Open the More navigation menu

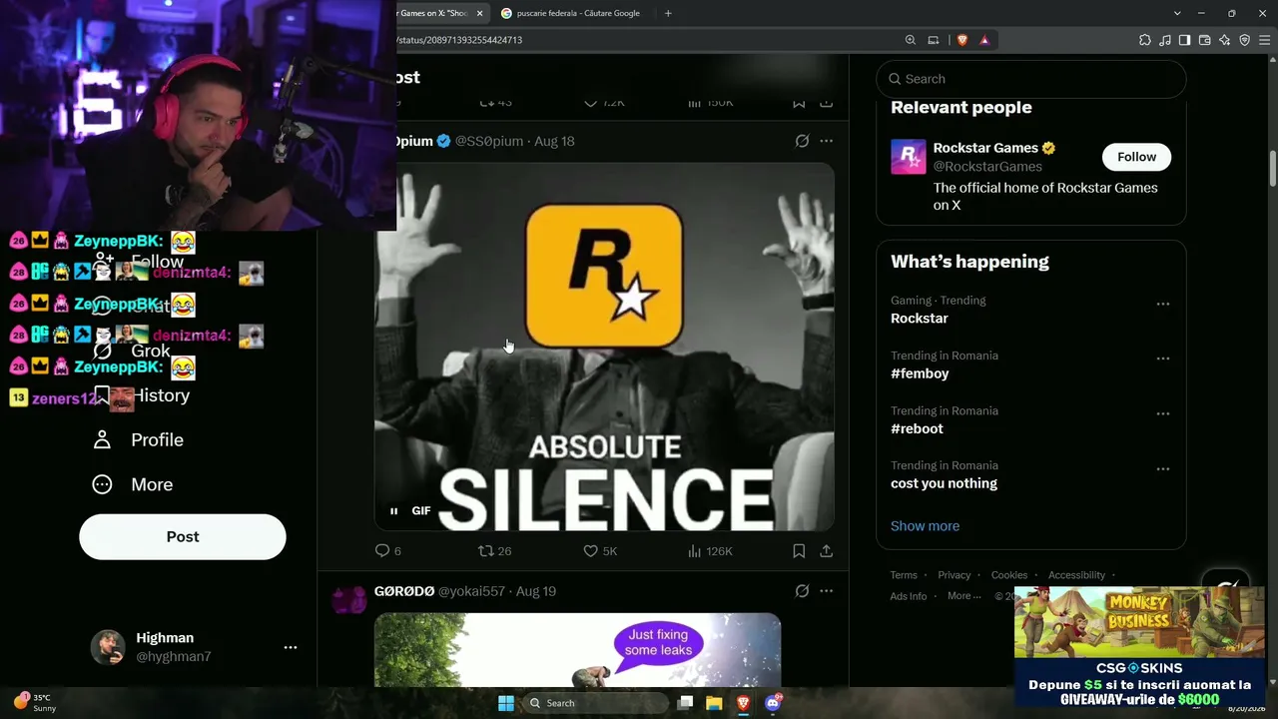[x=133, y=484]
